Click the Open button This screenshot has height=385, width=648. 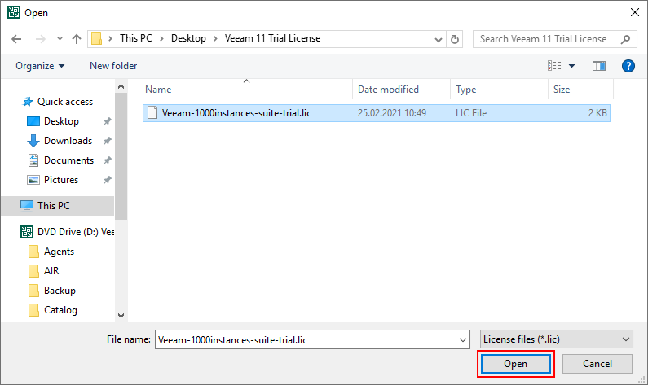[x=515, y=364]
